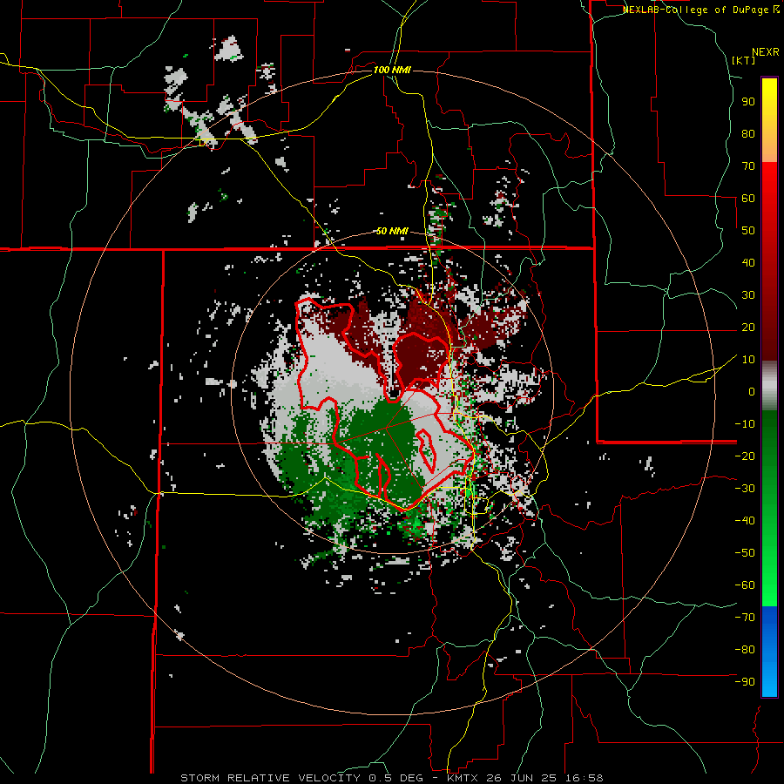Click the -50 scale value
Image resolution: width=784 pixels, height=784 pixels.
click(x=745, y=553)
